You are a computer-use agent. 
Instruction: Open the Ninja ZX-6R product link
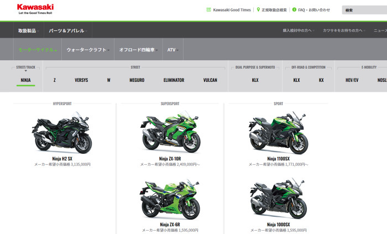[x=170, y=224]
